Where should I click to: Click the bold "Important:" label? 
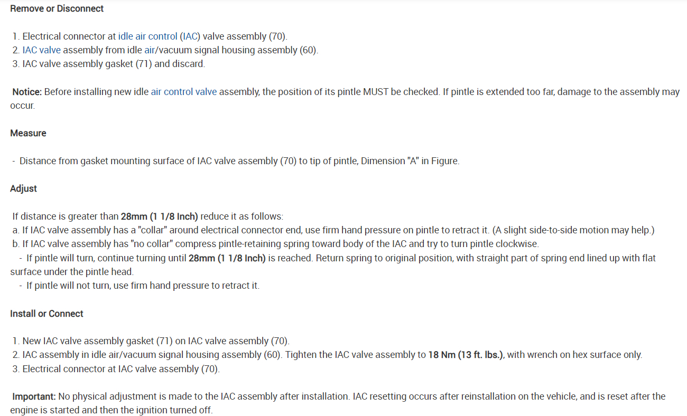tap(34, 396)
